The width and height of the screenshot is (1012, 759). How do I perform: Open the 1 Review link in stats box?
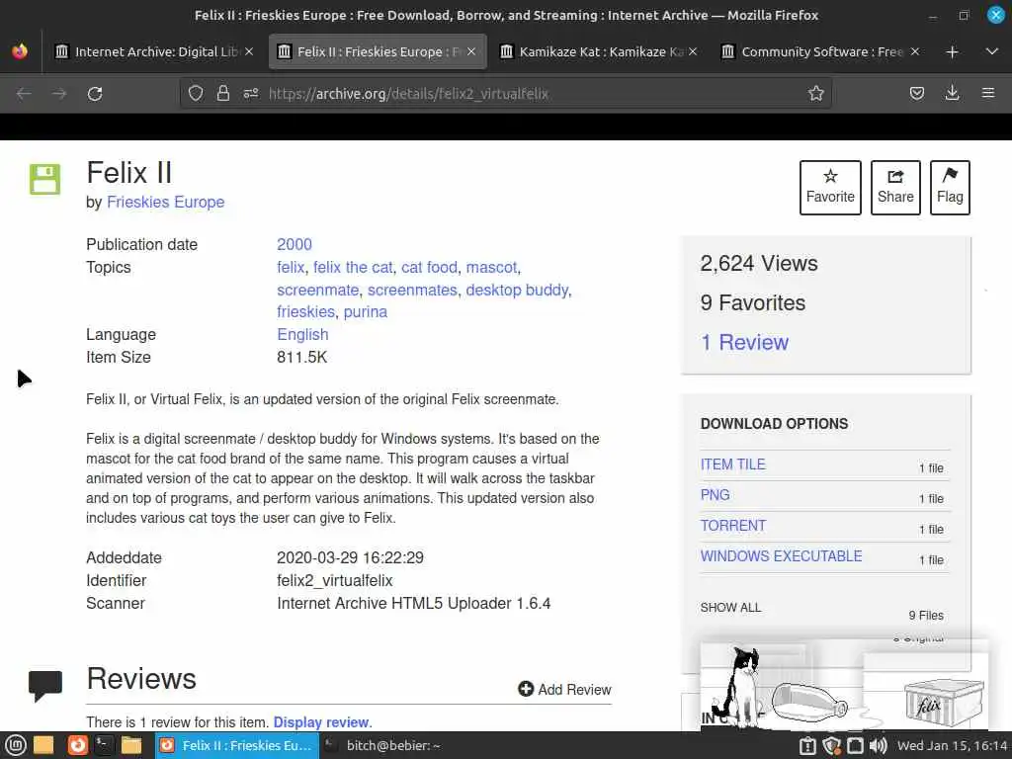pos(745,342)
